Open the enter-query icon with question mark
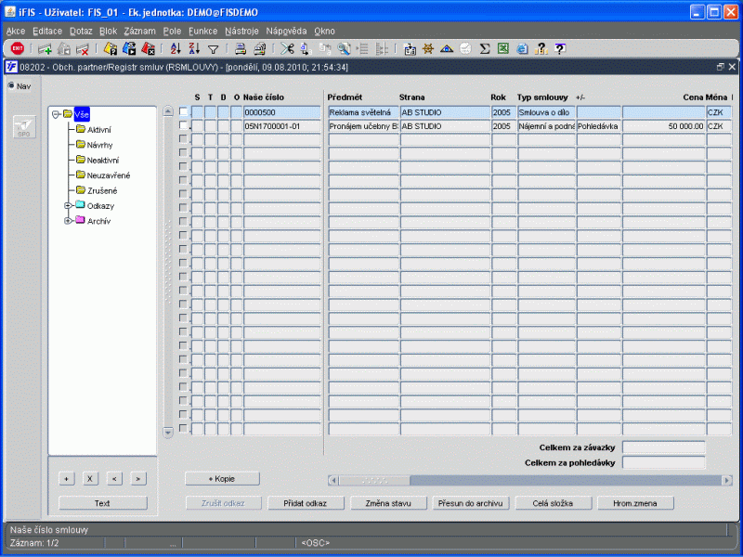 tap(111, 48)
